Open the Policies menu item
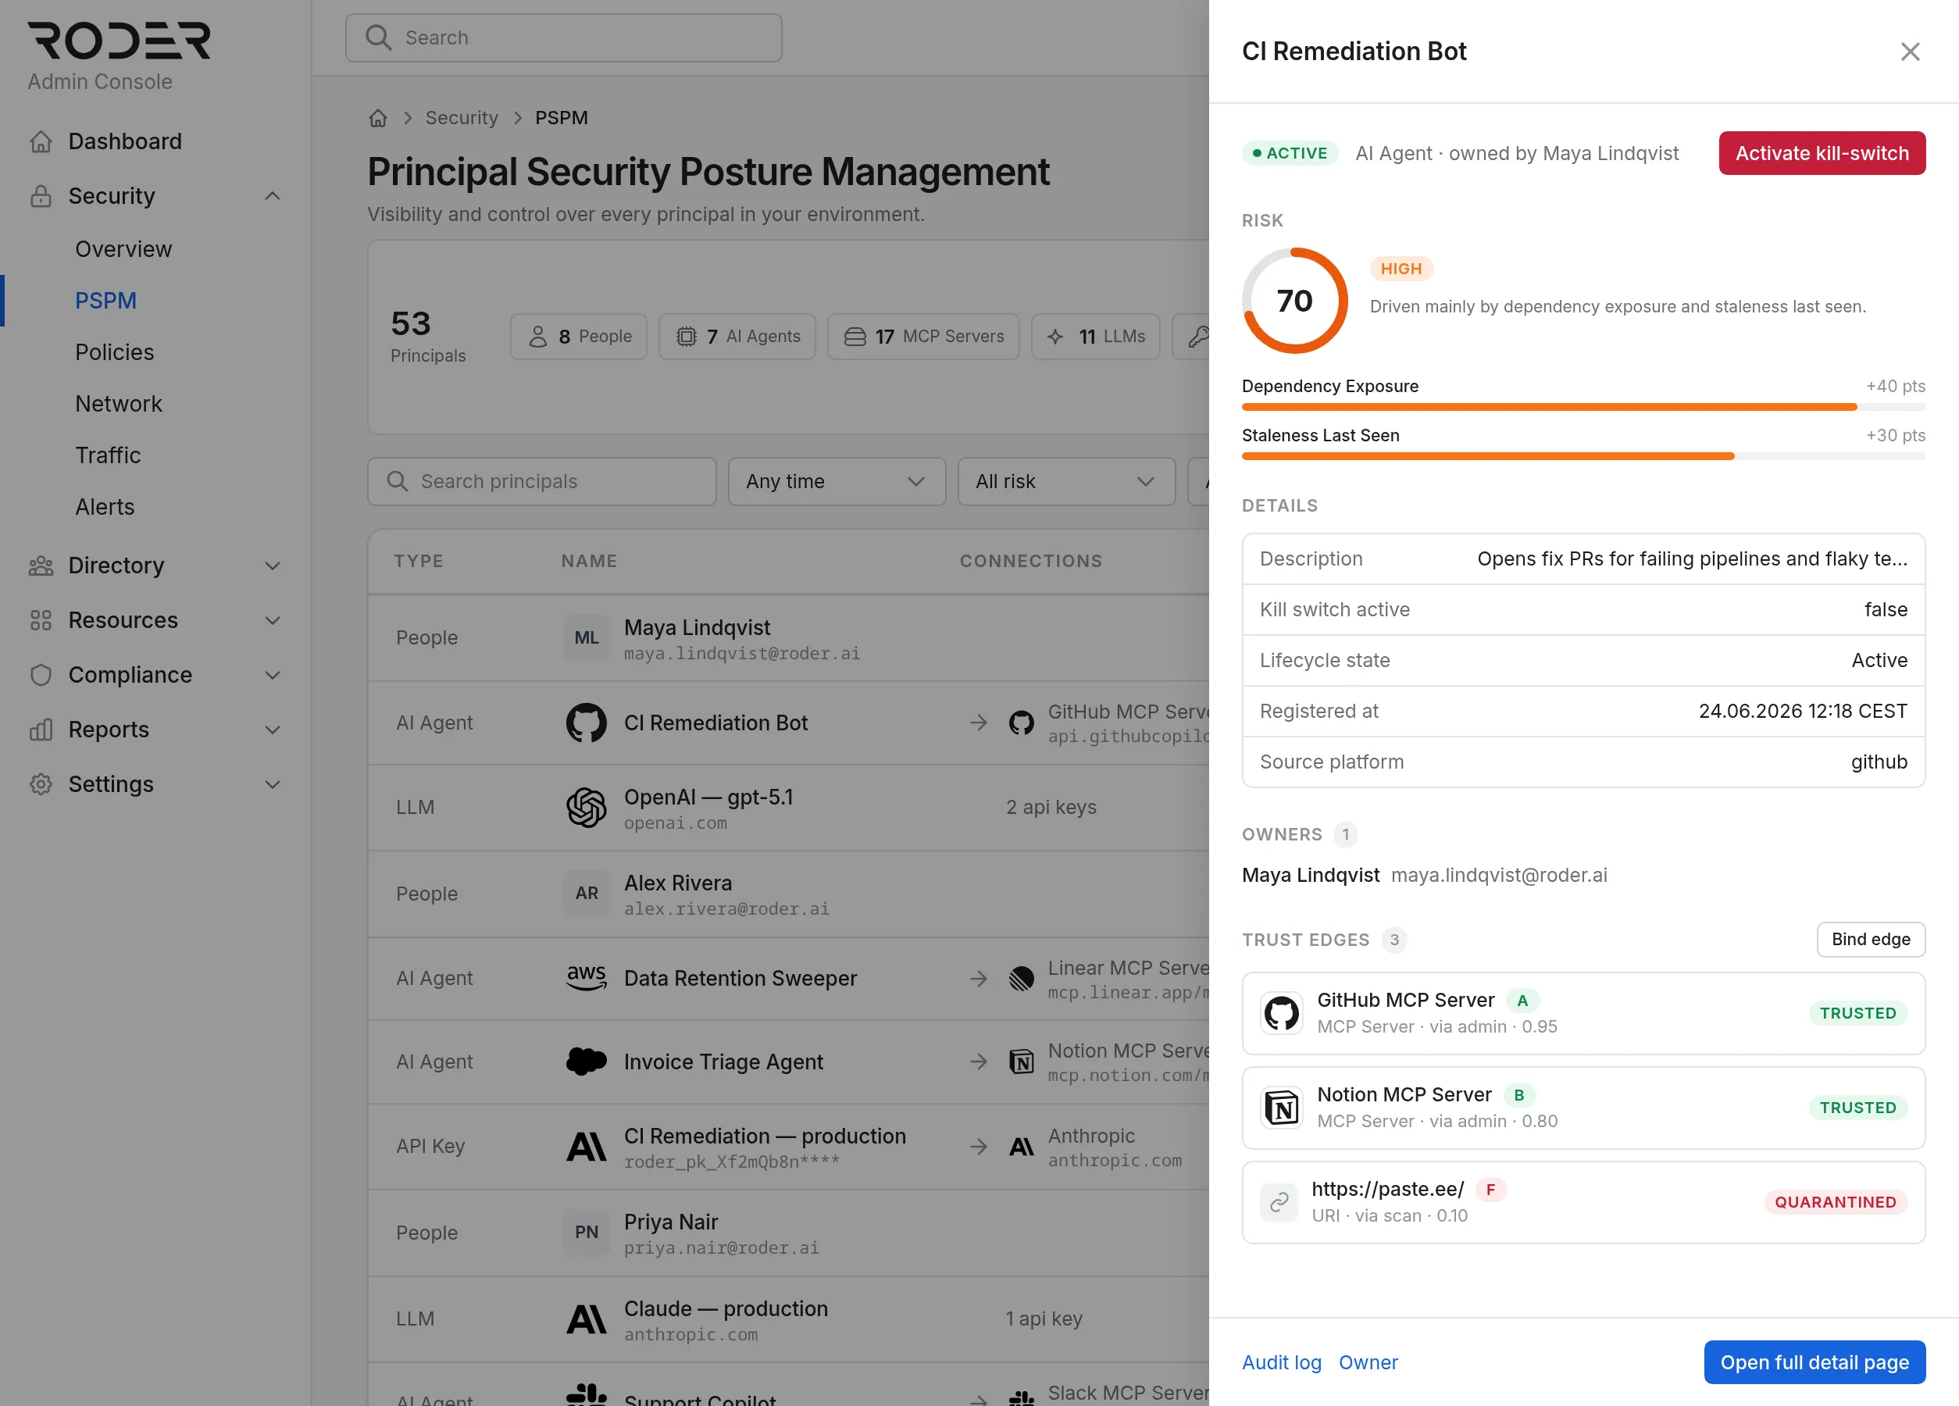 pyautogui.click(x=114, y=351)
